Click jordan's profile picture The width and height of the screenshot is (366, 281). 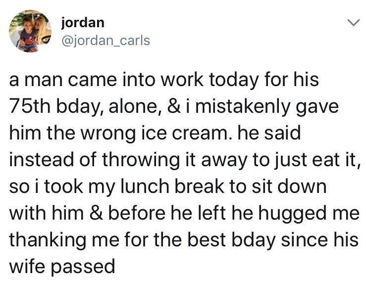[x=31, y=31]
